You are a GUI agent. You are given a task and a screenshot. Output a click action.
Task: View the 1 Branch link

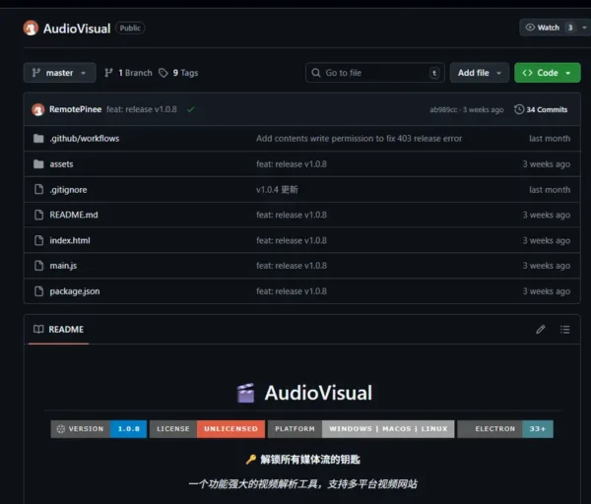coord(128,73)
